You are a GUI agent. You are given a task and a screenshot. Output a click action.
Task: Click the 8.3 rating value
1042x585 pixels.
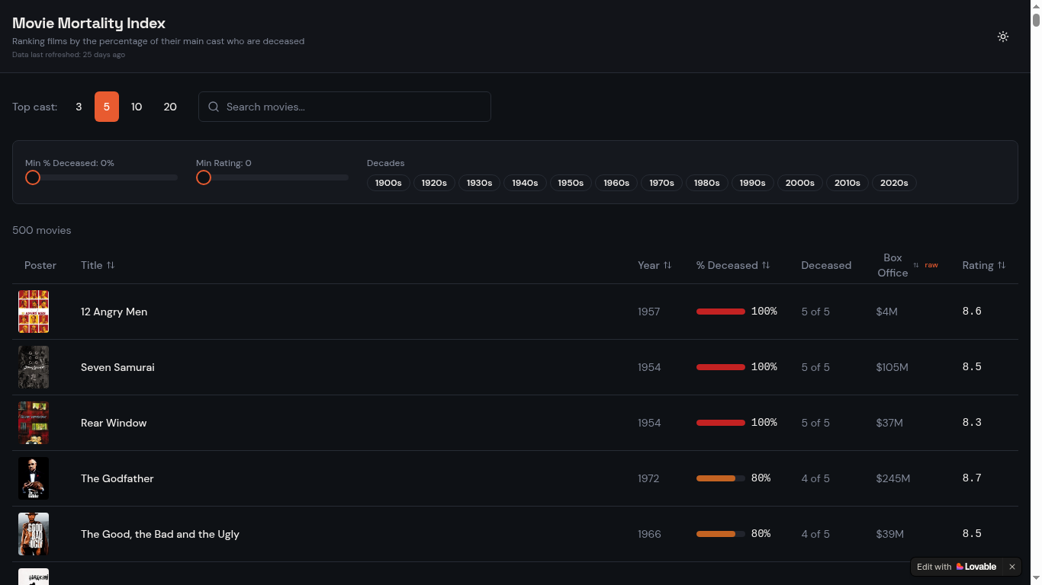click(972, 423)
